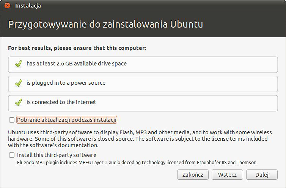This screenshot has height=188, width=286.
Task: Click the 'For best results' bold heading
Action: pos(77,48)
